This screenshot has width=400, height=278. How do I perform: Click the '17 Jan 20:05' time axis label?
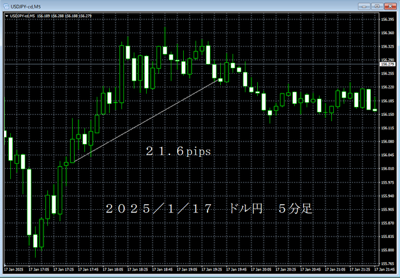pyautogui.click(x=261, y=270)
